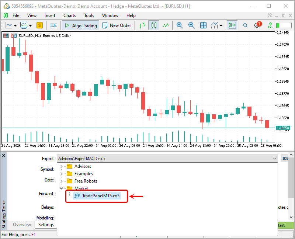Open the Charts menu
Screen dimensions: 295x239
pos(70,15)
